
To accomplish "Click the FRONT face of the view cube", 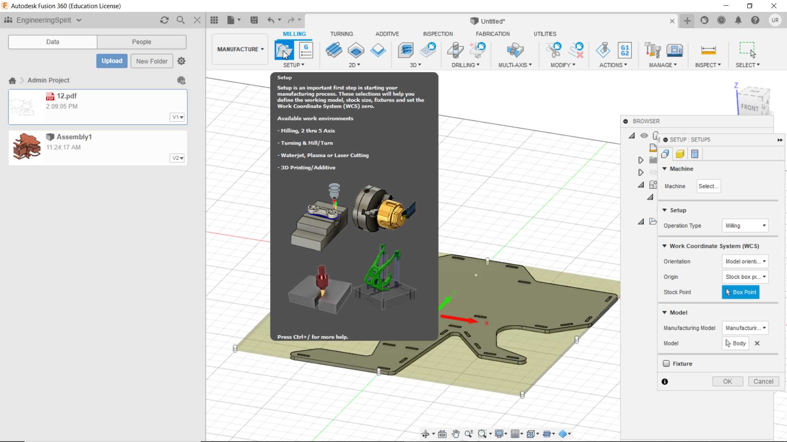I will point(750,107).
